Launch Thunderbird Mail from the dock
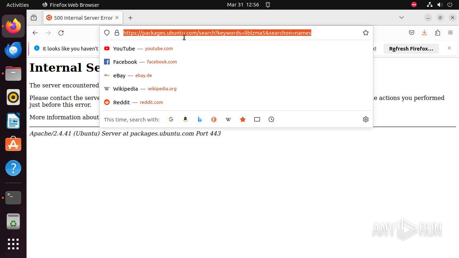459x258 pixels. [13, 50]
